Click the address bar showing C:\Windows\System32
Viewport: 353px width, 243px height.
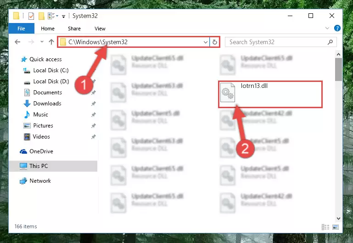point(133,42)
